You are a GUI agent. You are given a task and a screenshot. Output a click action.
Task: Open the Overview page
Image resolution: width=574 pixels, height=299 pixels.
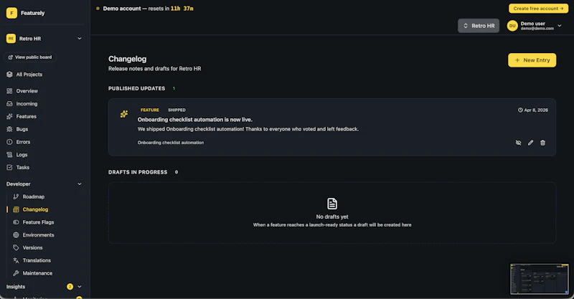pyautogui.click(x=27, y=91)
